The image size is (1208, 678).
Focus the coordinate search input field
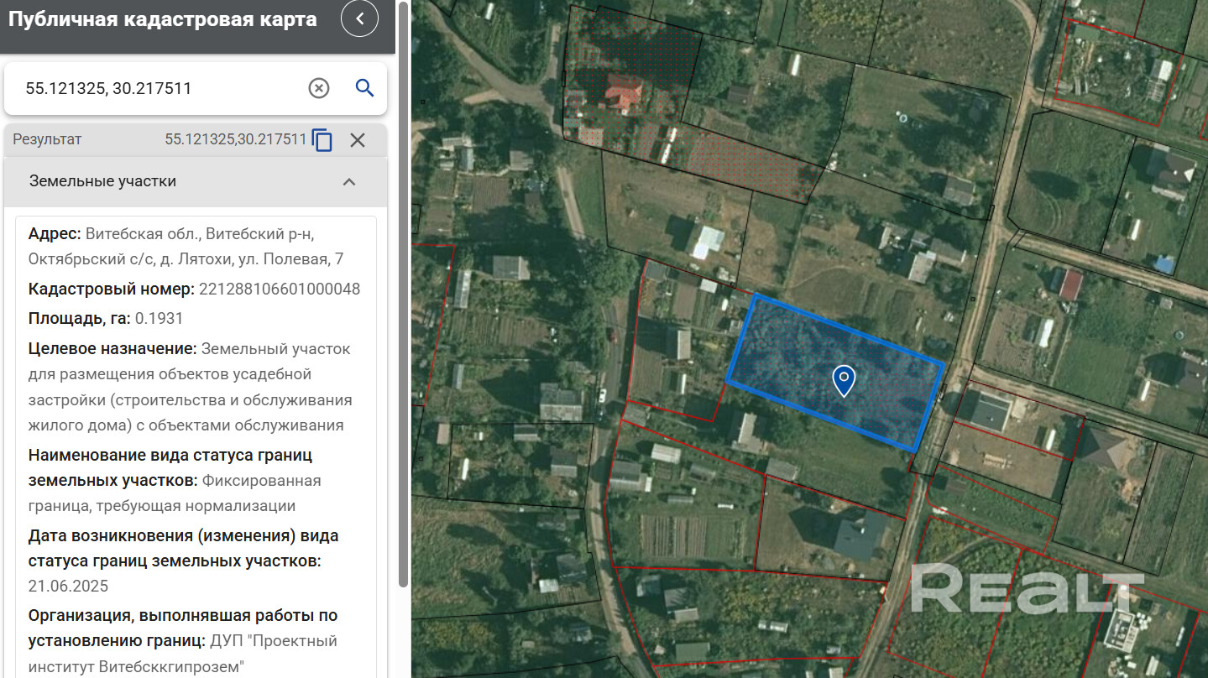(159, 88)
